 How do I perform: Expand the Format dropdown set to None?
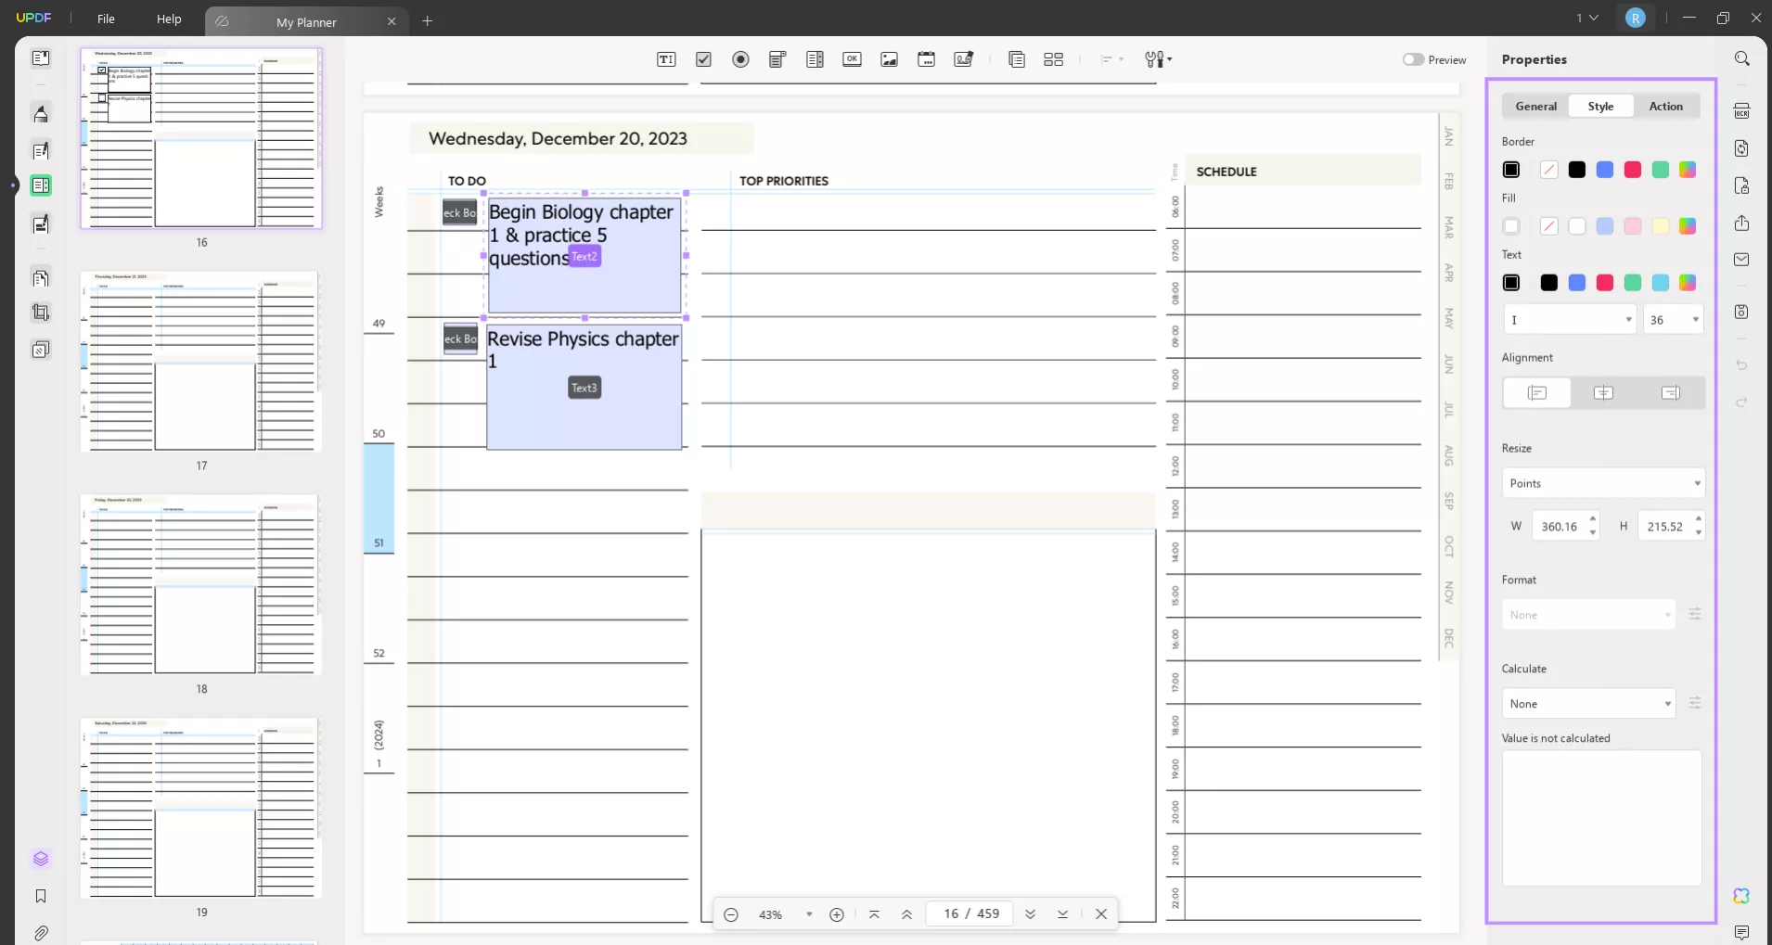click(1586, 614)
